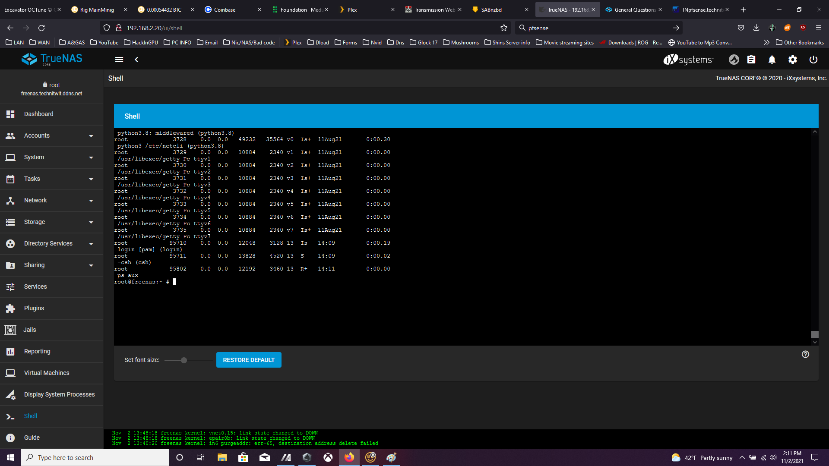Switch to Transmission Web browser tab
This screenshot has width=829, height=466.
pos(433,9)
